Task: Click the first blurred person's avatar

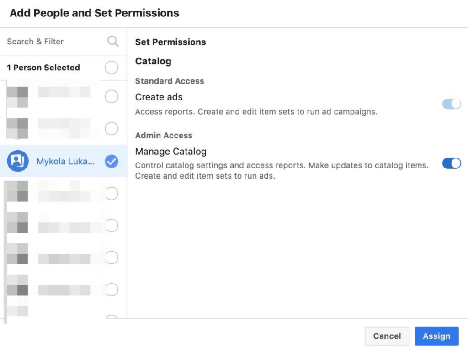Action: 17,97
